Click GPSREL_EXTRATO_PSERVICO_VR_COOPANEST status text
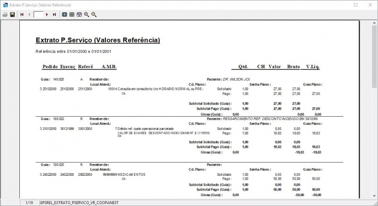This screenshot has width=378, height=206. click(79, 203)
